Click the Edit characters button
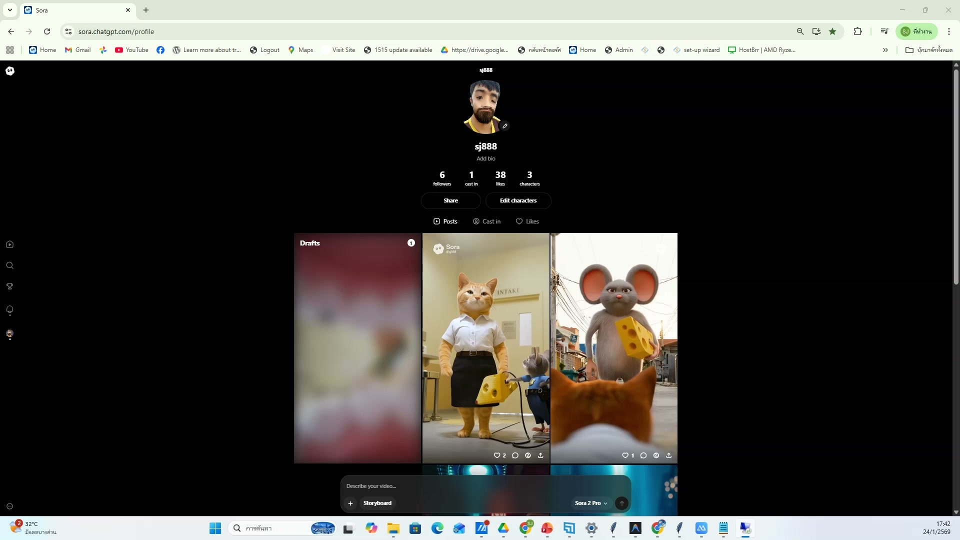Screen dimensions: 960x540 click(x=518, y=200)
